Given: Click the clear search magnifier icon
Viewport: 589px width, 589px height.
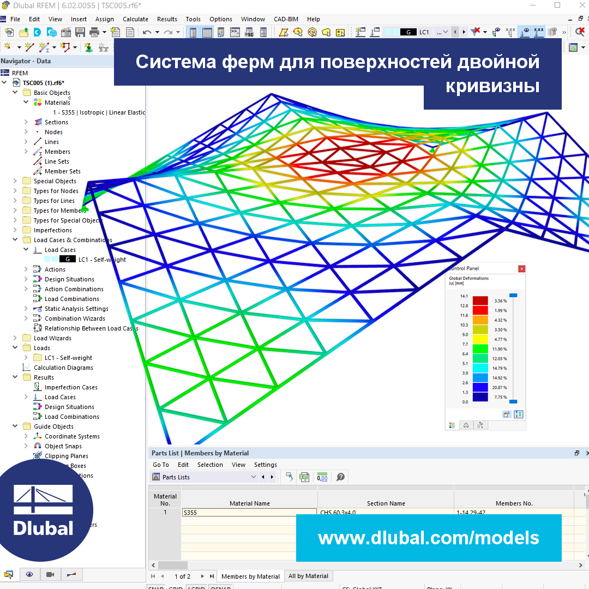Looking at the screenshot, I should tap(580, 32).
